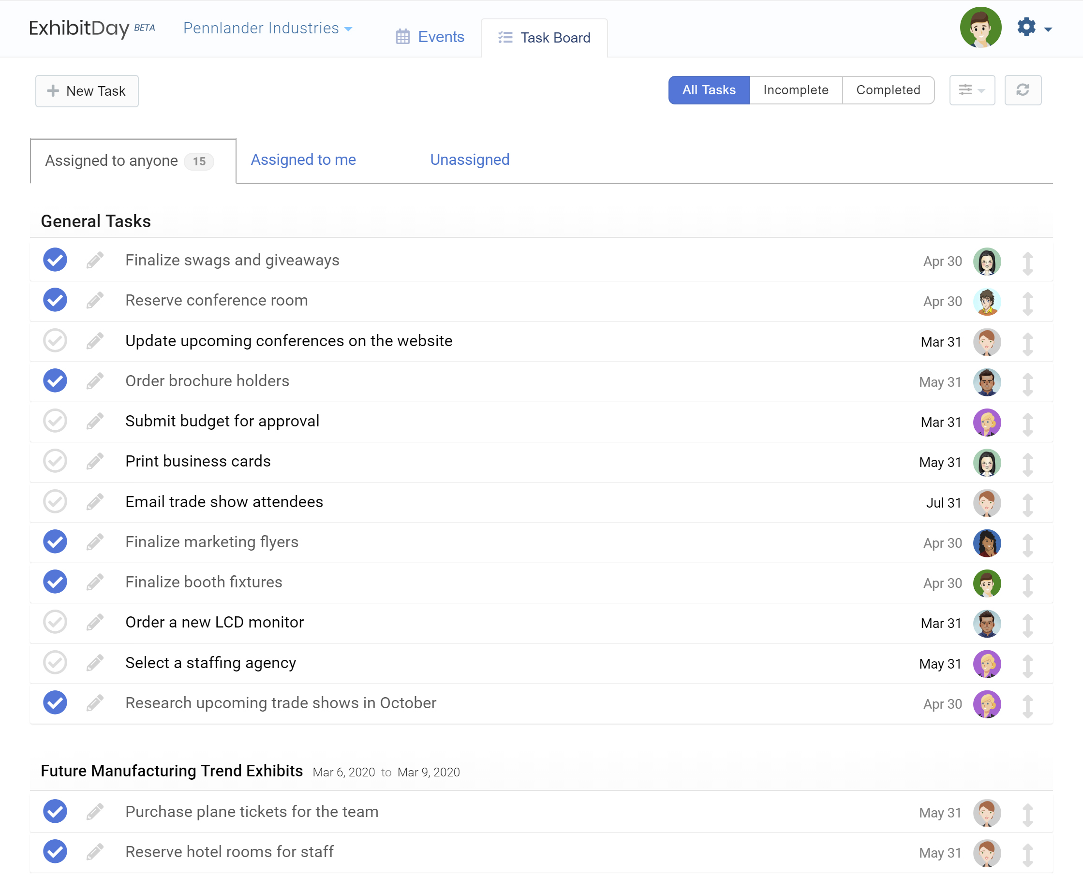This screenshot has height=875, width=1083.
Task: Expand the settings gear dropdown
Action: (1034, 28)
